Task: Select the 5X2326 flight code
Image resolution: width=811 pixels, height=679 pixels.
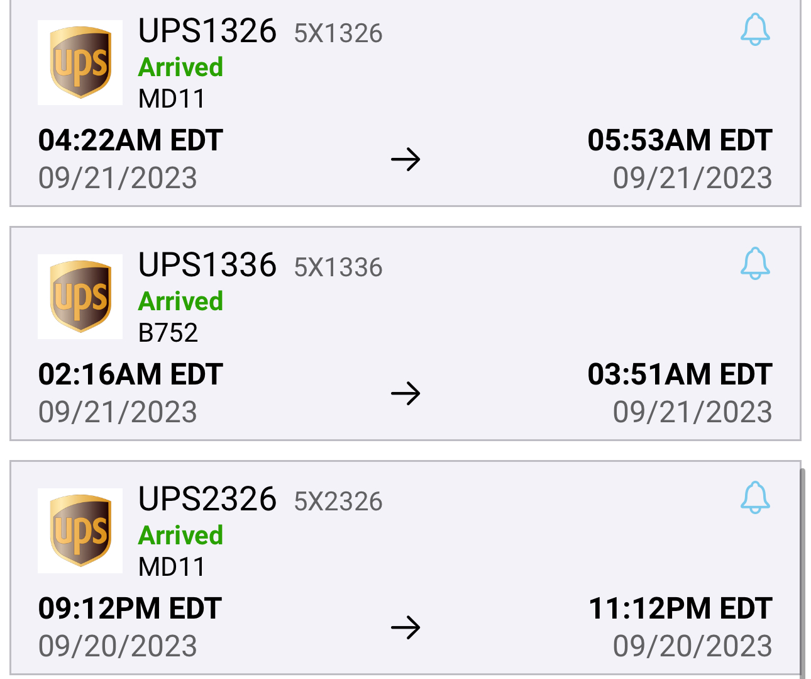Action: point(338,502)
